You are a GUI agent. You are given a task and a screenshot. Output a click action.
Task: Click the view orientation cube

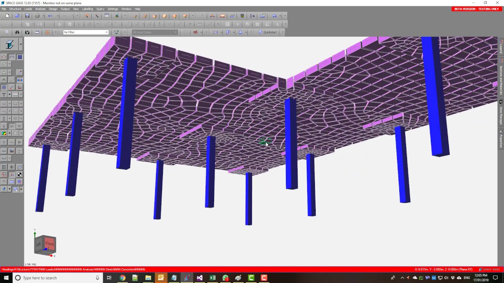point(45,245)
